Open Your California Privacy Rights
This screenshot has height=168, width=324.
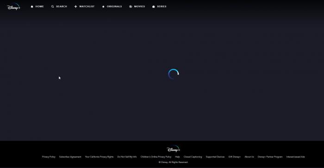[x=100, y=157]
